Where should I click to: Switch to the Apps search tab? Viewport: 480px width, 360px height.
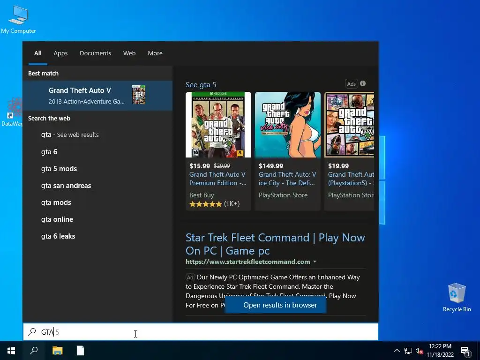click(x=60, y=53)
